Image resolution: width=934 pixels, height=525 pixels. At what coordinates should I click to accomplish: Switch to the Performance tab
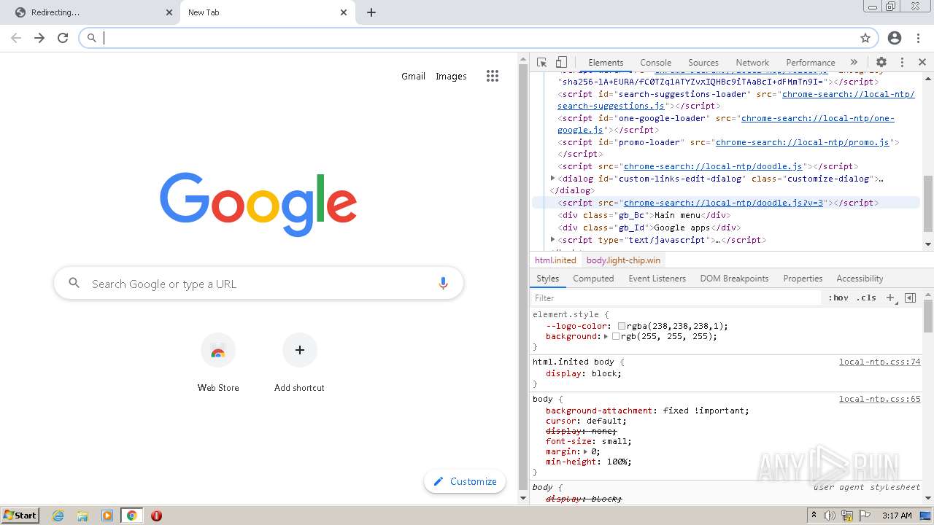810,63
